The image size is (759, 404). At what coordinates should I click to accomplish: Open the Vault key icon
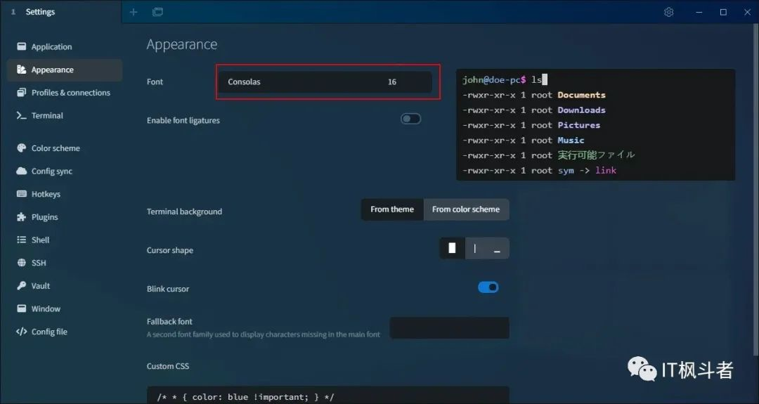[21, 285]
